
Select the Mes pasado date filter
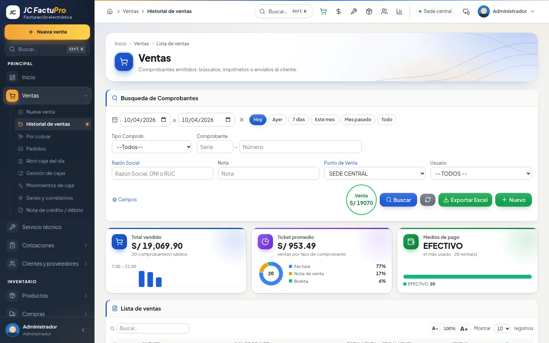tap(358, 120)
